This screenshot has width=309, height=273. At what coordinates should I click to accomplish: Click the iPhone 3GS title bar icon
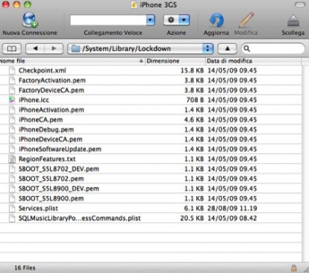(x=134, y=5)
